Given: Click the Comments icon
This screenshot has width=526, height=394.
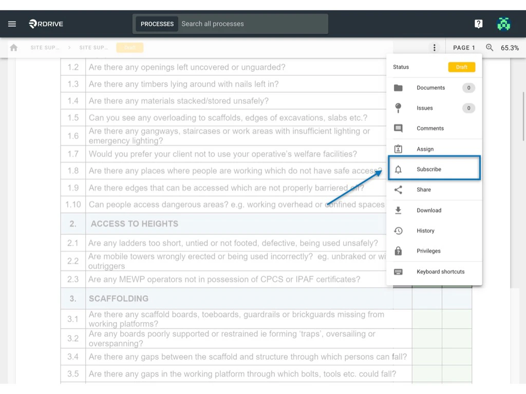Looking at the screenshot, I should pyautogui.click(x=399, y=128).
